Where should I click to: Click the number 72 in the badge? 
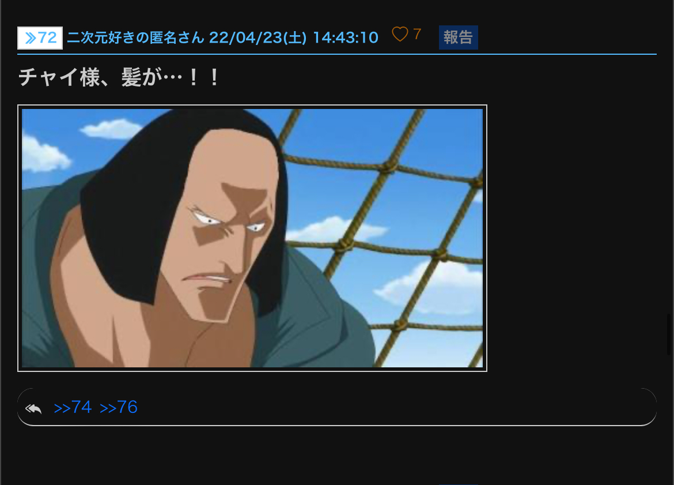[x=47, y=38]
